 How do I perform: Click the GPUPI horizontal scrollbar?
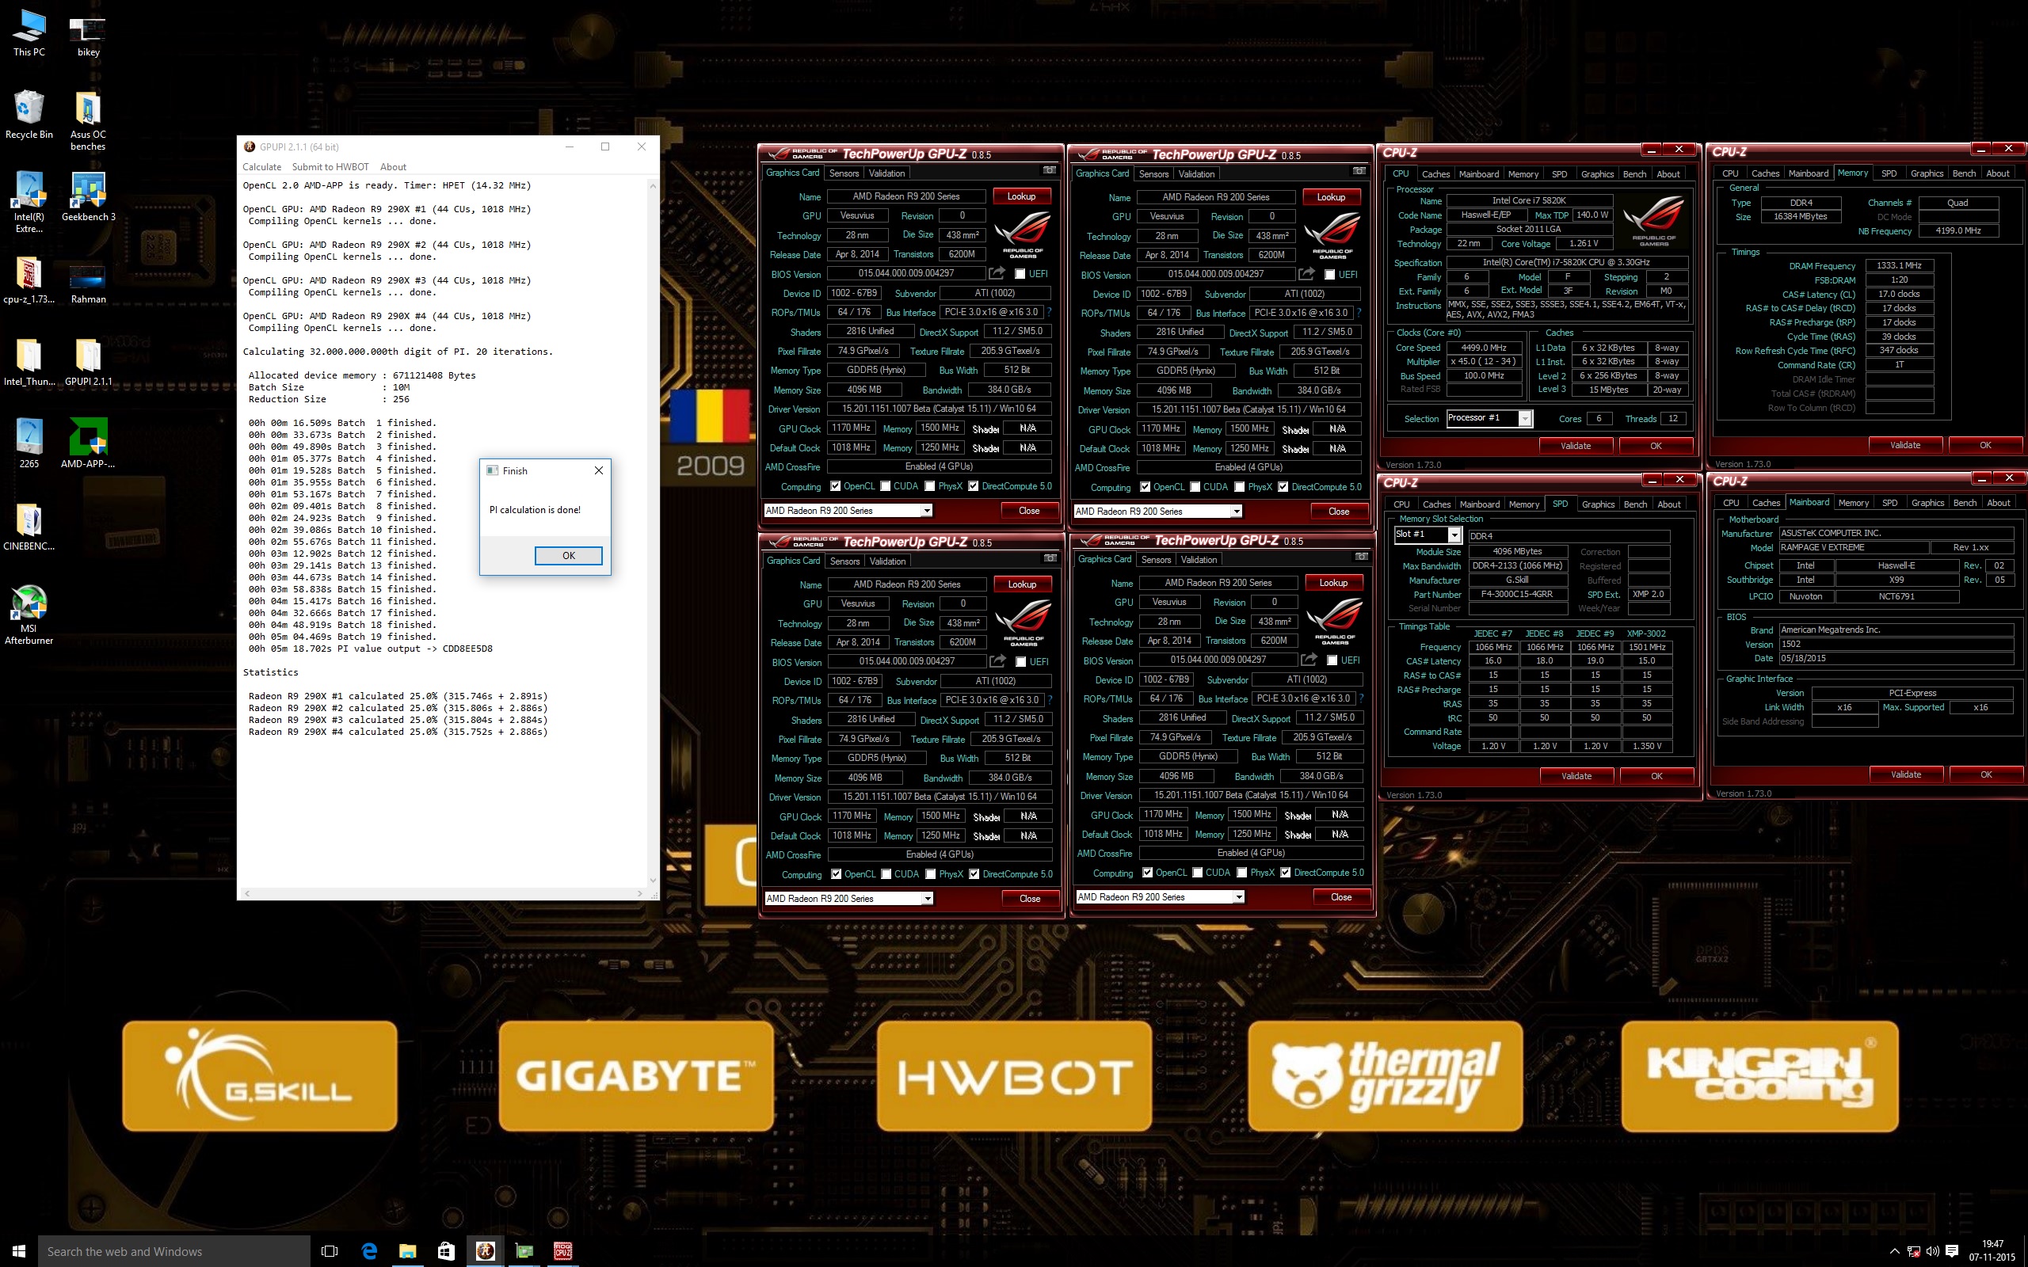443,893
